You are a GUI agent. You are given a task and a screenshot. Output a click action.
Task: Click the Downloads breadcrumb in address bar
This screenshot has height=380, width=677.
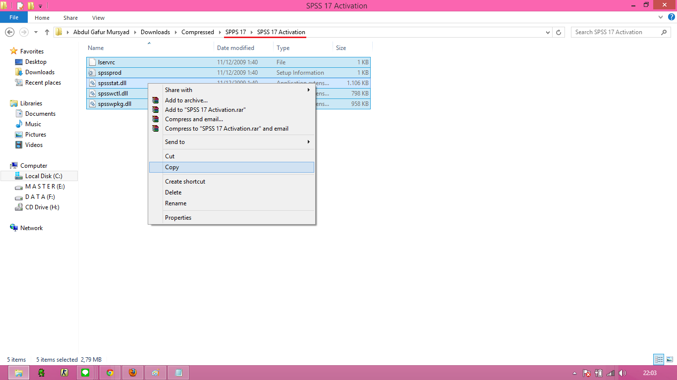coord(155,32)
